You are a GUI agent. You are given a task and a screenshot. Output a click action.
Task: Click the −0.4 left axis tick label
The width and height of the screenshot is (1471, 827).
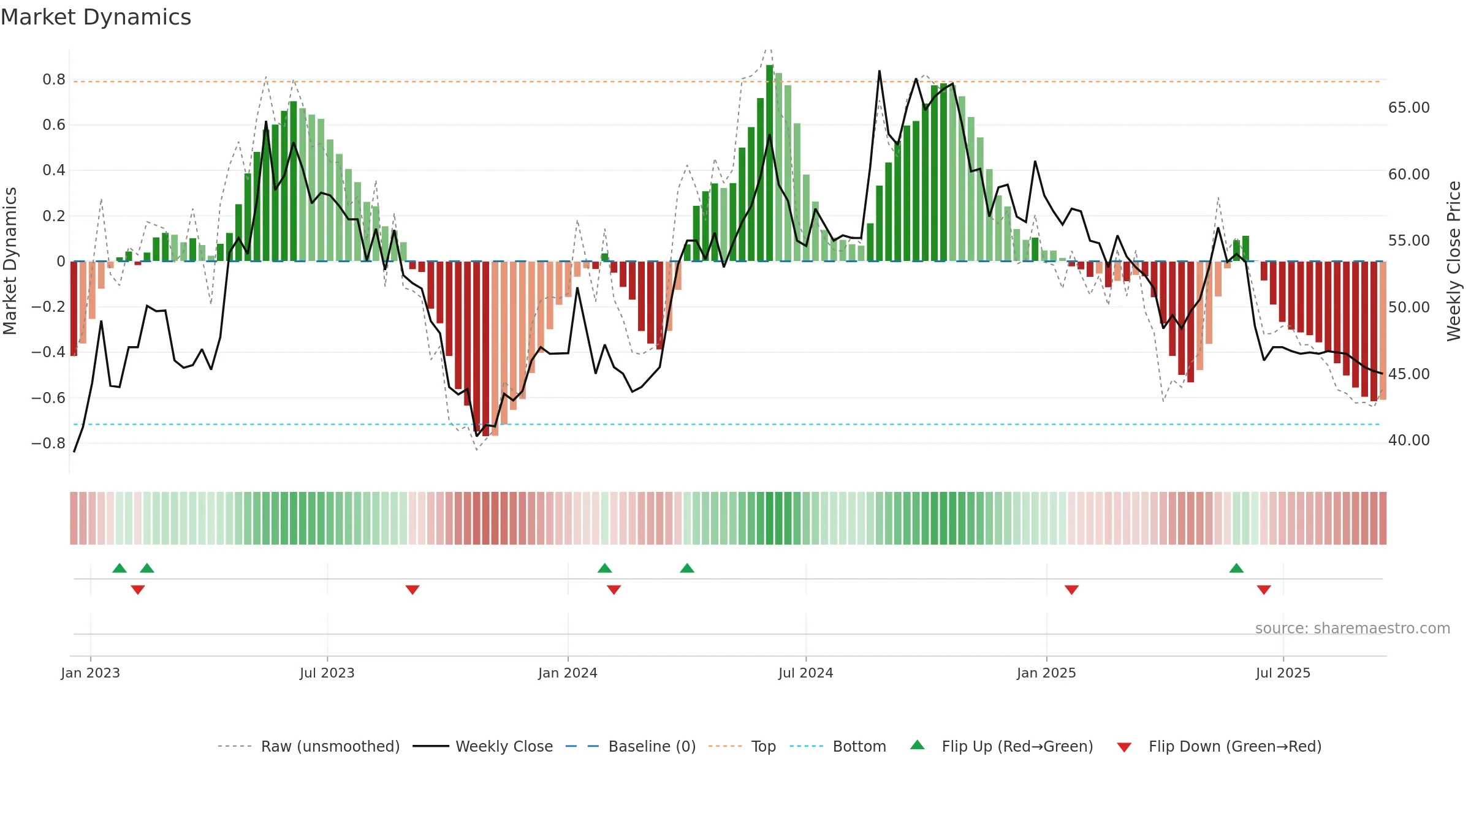[x=48, y=352]
